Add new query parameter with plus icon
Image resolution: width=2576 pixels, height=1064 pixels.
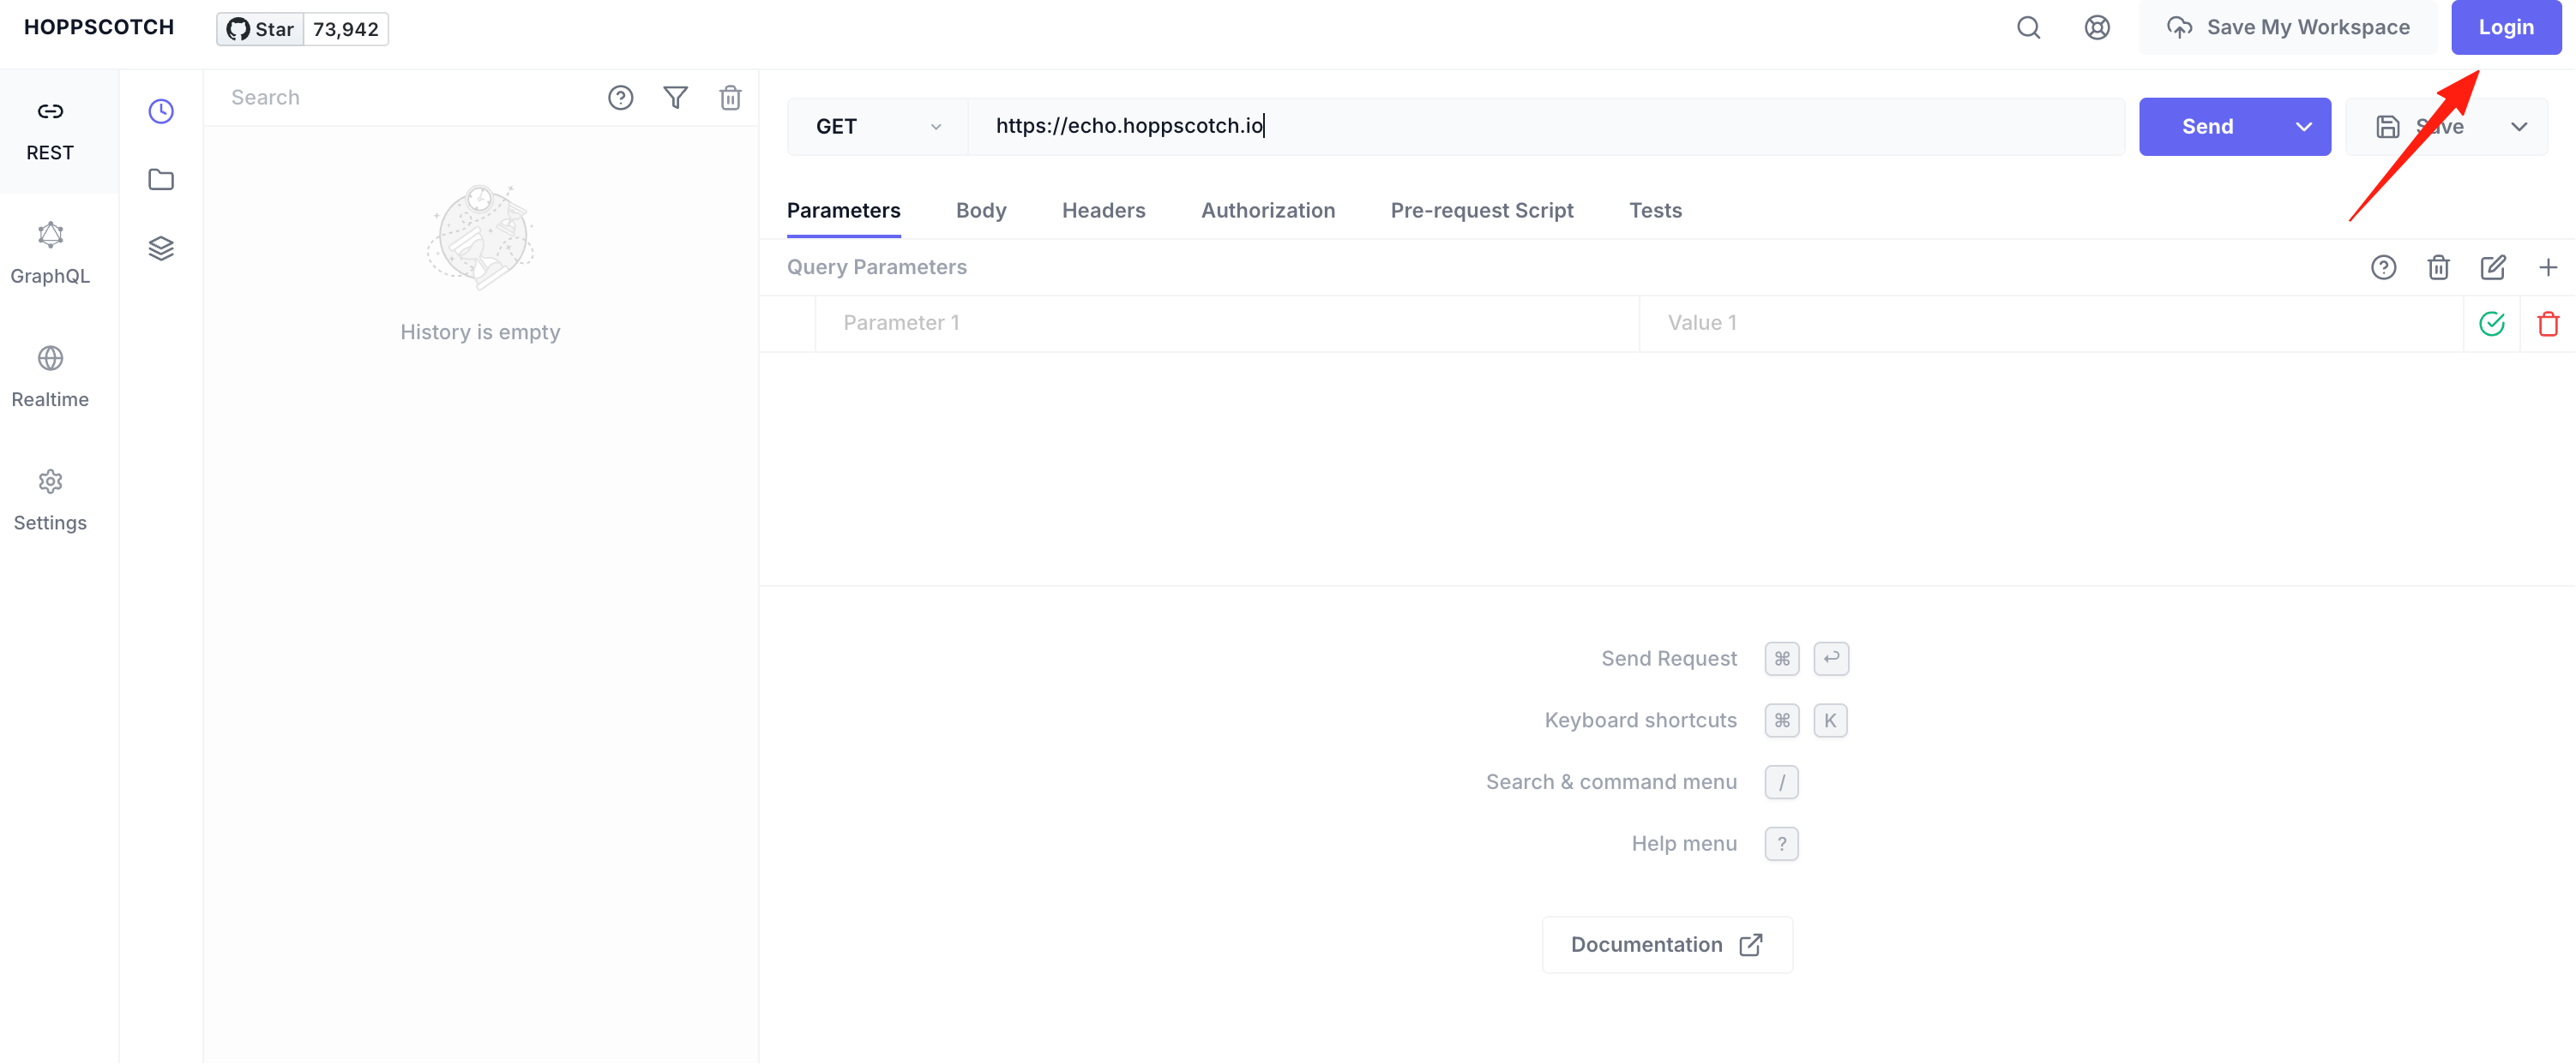[x=2548, y=266]
